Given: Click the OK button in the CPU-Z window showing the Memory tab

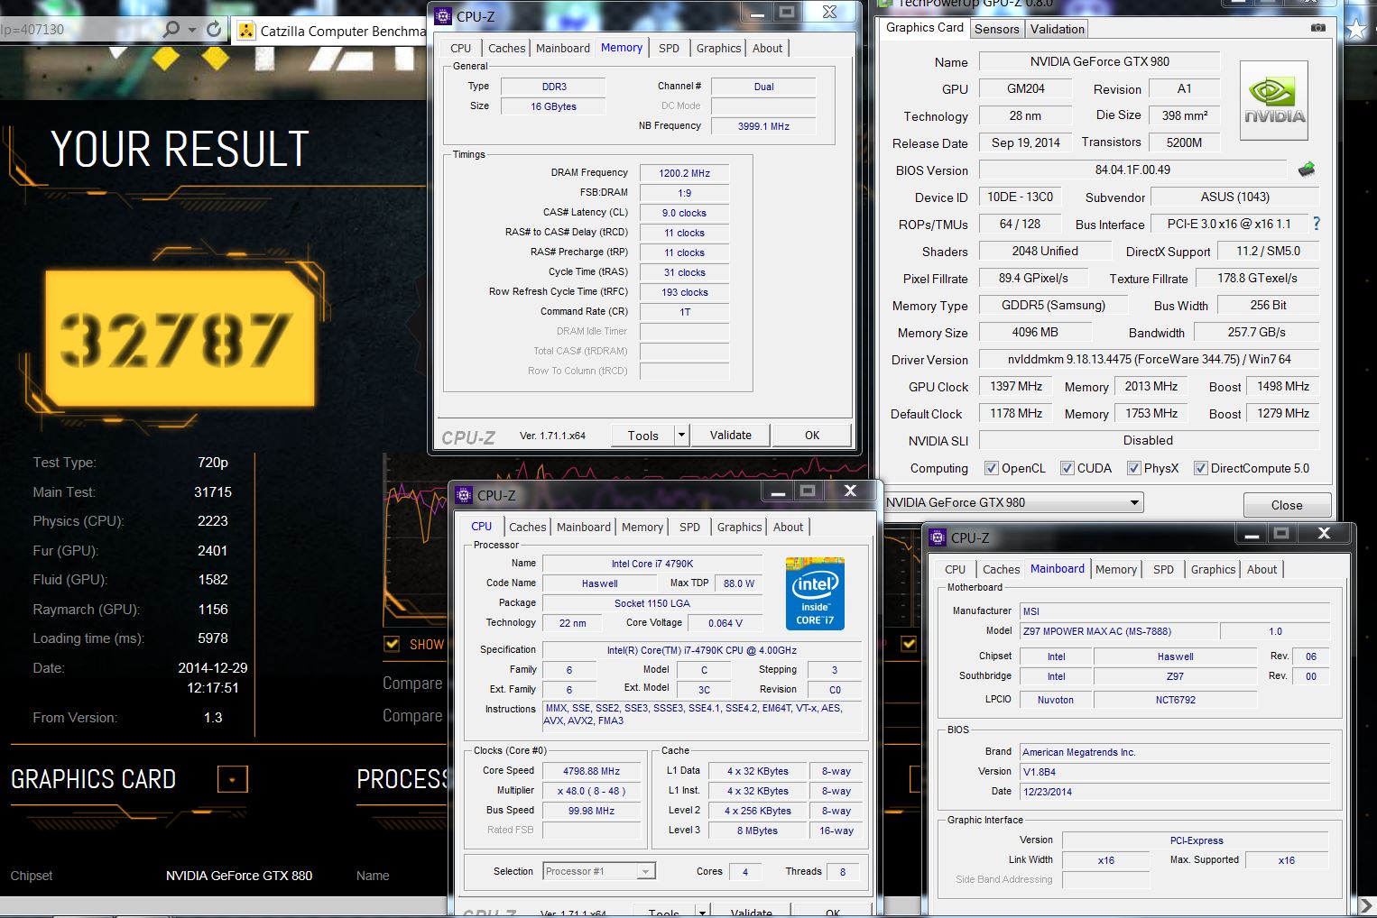Looking at the screenshot, I should 812,435.
